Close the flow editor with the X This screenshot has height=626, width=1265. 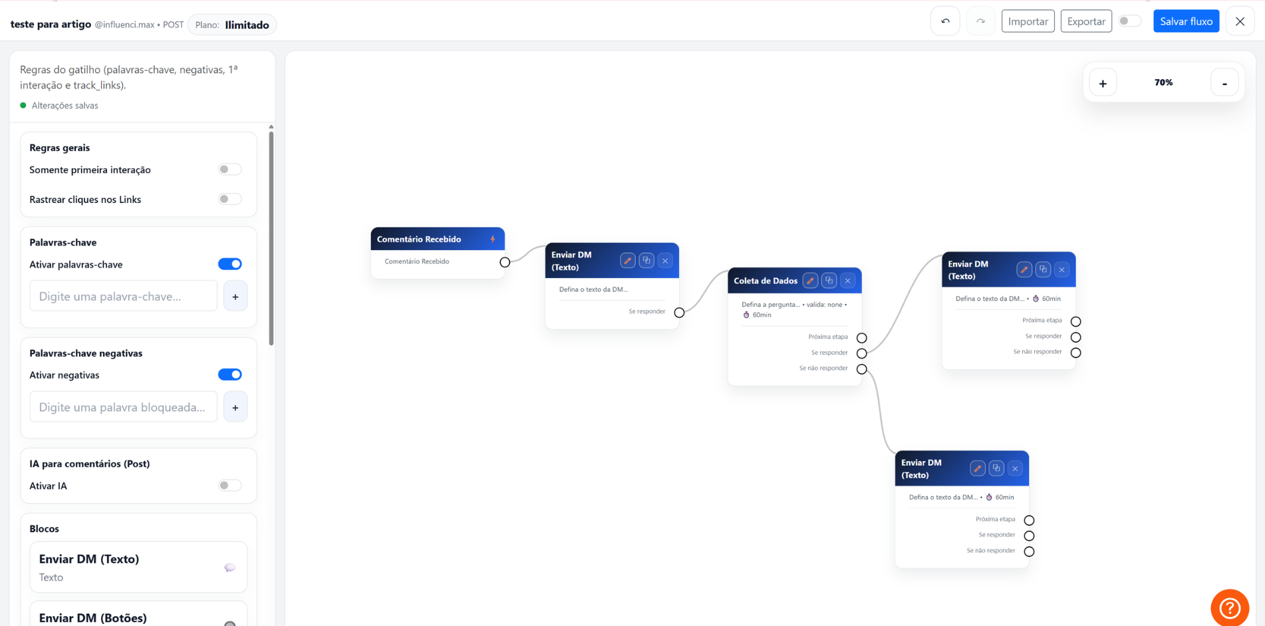(x=1240, y=21)
